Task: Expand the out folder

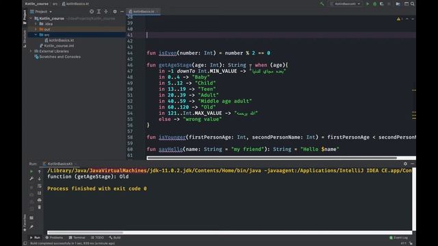Action: pyautogui.click(x=36, y=29)
